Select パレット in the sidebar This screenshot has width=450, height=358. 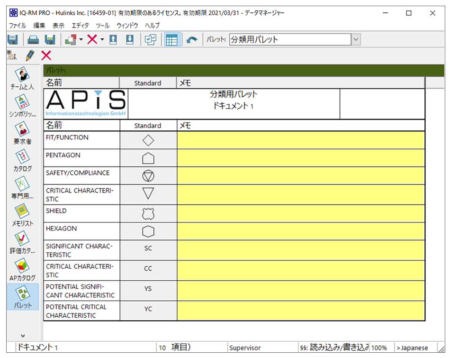point(23,297)
